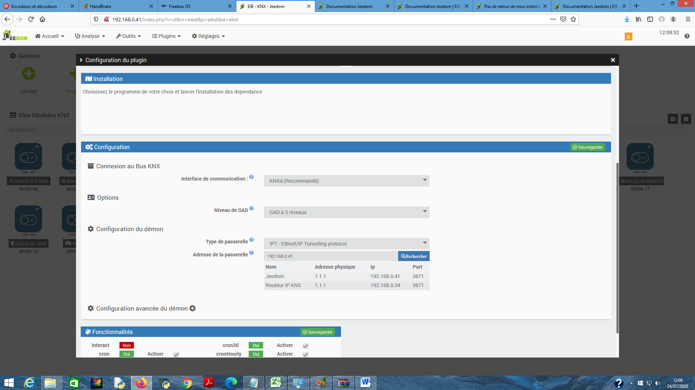Open Firefox library icon

(x=639, y=19)
